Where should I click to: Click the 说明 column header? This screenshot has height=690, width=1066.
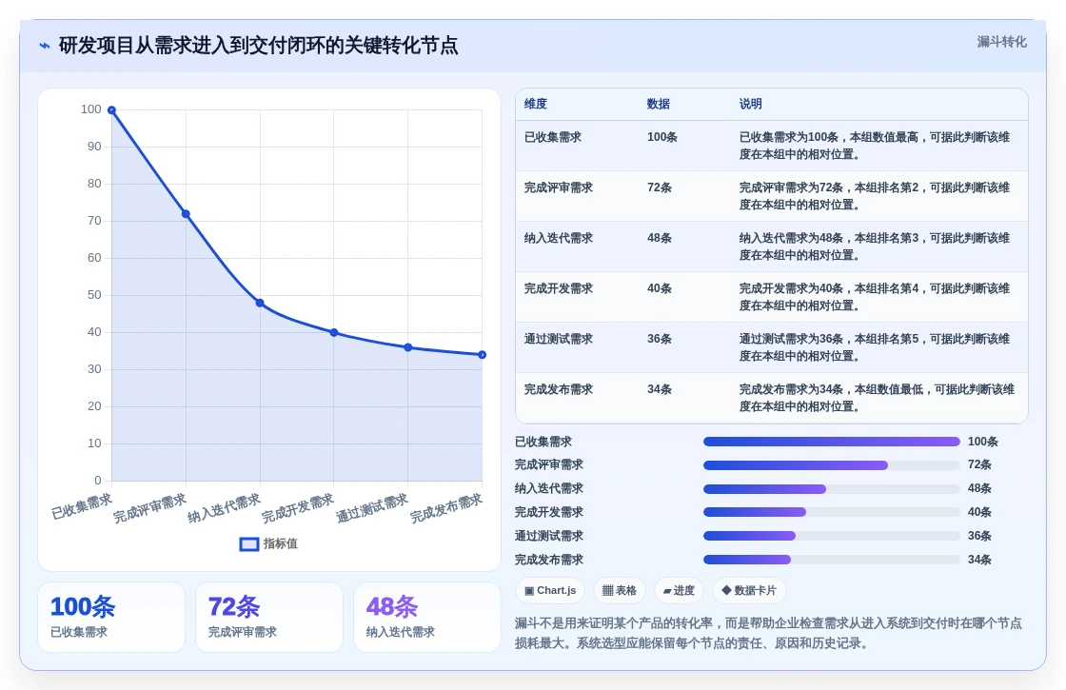point(751,104)
